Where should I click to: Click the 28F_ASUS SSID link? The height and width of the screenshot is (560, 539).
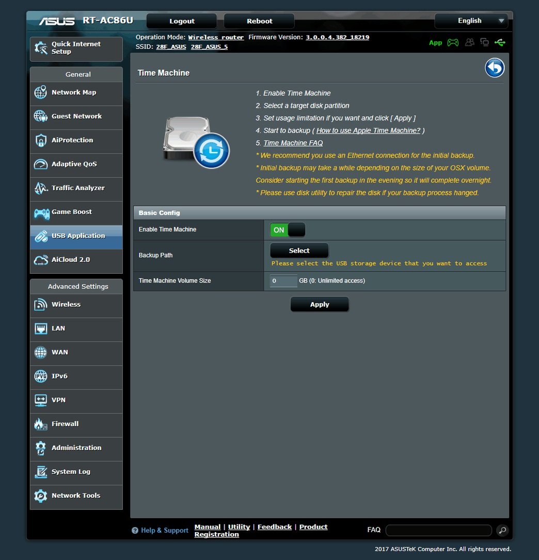171,47
